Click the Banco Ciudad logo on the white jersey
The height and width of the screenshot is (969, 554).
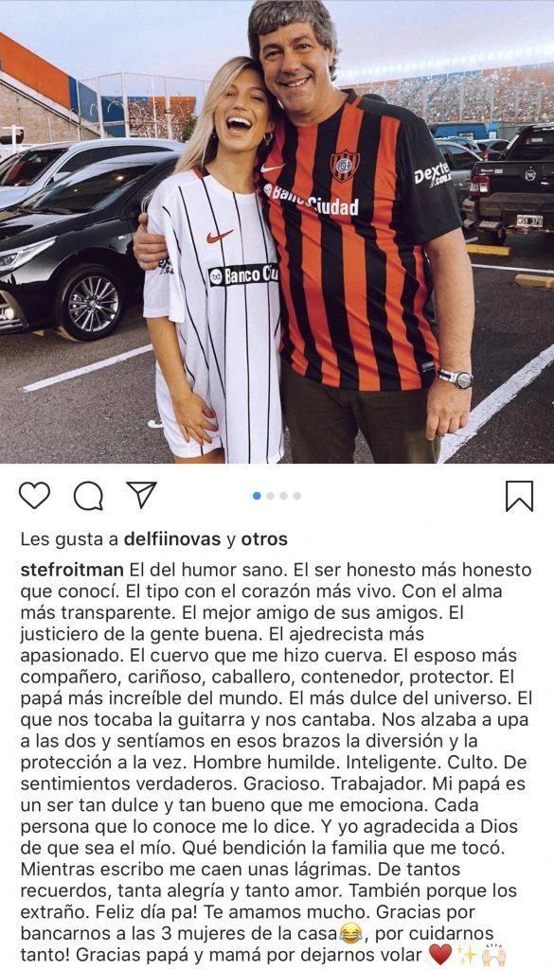(x=243, y=274)
